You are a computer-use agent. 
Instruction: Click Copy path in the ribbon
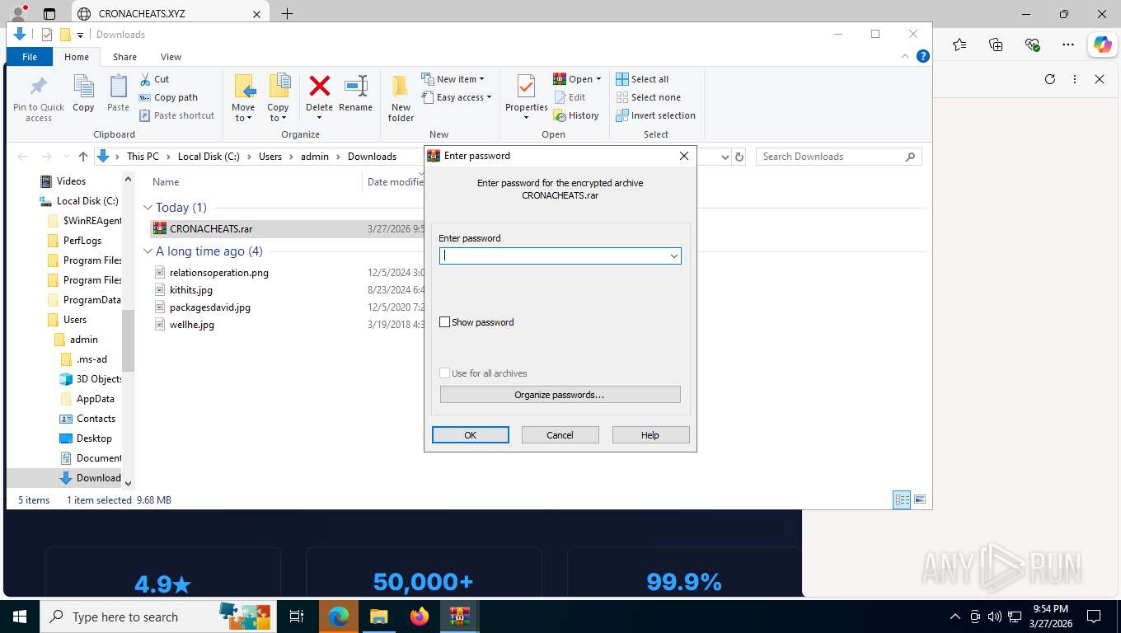(x=168, y=97)
